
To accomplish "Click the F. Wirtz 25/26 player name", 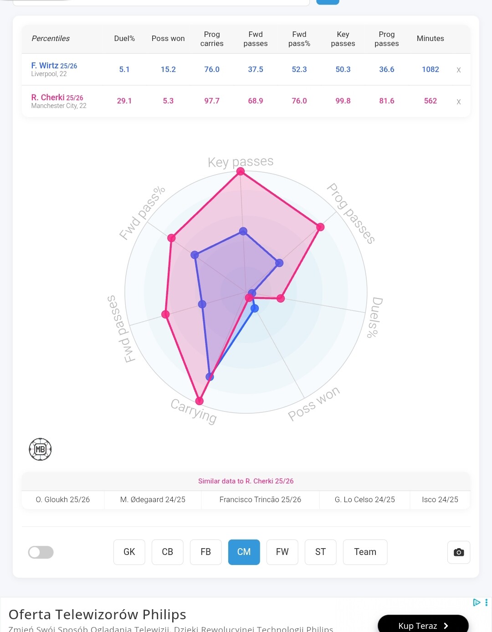I will click(x=54, y=66).
